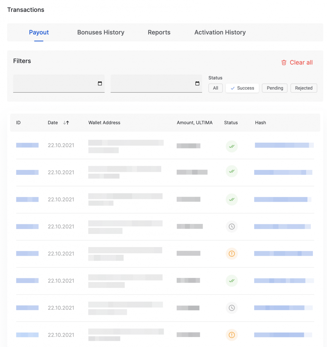Image resolution: width=327 pixels, height=347 pixels.
Task: Open the first row's transaction ID link
Action: 27,145
